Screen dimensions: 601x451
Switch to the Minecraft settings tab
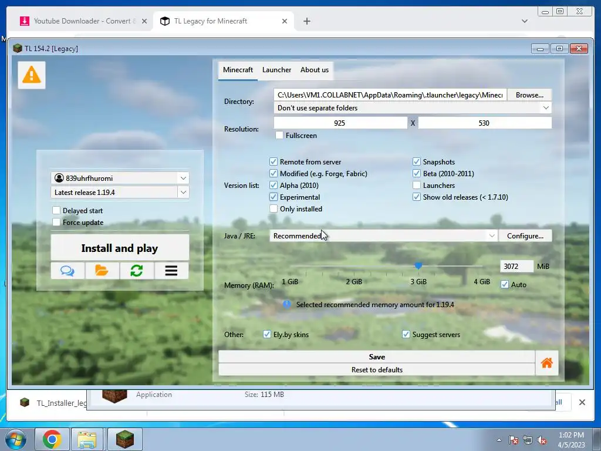(x=238, y=70)
